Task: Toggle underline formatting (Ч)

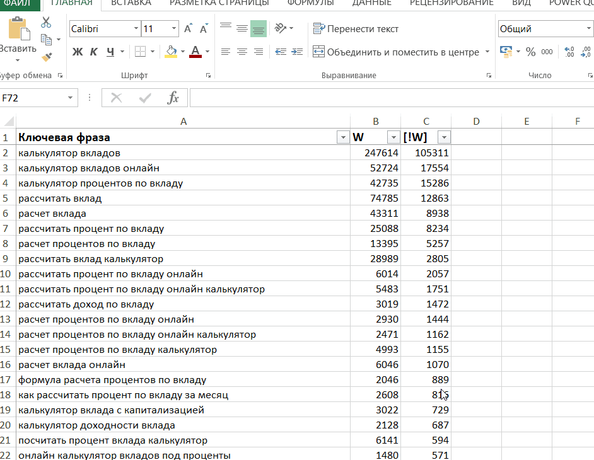Action: [110, 52]
